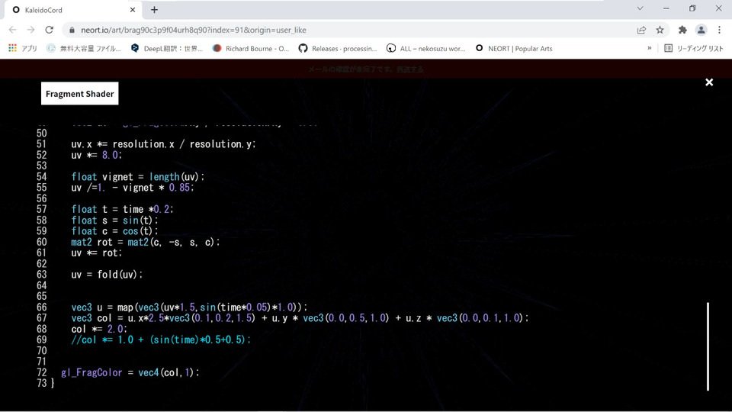
Task: Go back to previous page
Action: click(x=13, y=30)
